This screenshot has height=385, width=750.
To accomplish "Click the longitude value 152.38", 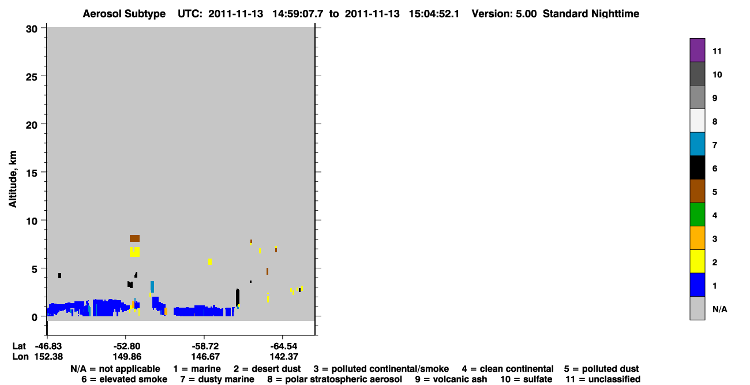I will (47, 357).
